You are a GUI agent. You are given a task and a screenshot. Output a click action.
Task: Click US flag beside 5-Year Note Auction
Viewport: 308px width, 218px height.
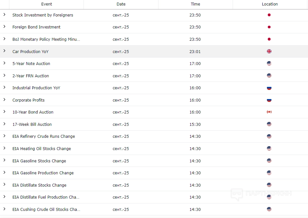coord(269,63)
